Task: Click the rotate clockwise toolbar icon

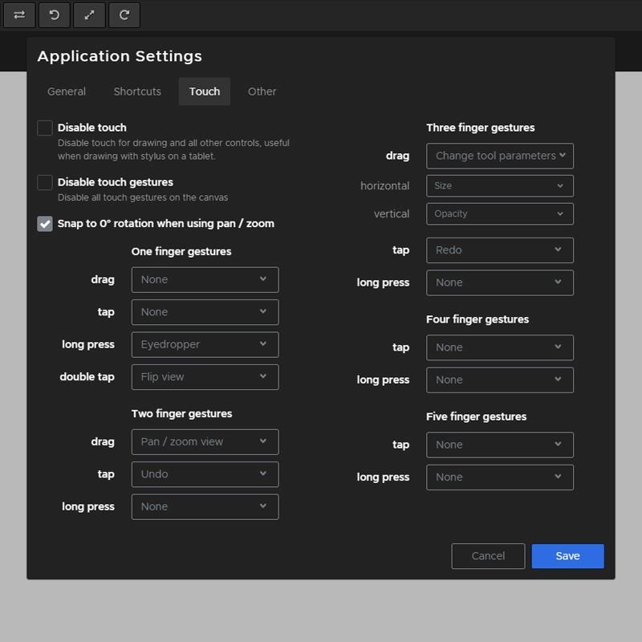Action: (124, 15)
